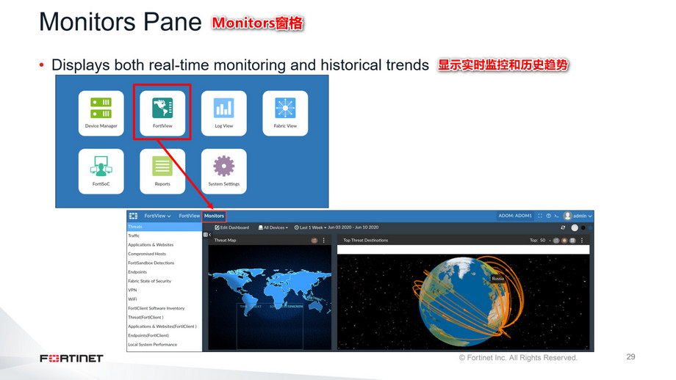Select Threat(FortiClient) in sidebar
The height and width of the screenshot is (380, 676).
[x=165, y=317]
